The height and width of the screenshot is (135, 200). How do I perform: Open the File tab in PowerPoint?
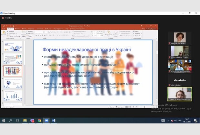point(4,29)
